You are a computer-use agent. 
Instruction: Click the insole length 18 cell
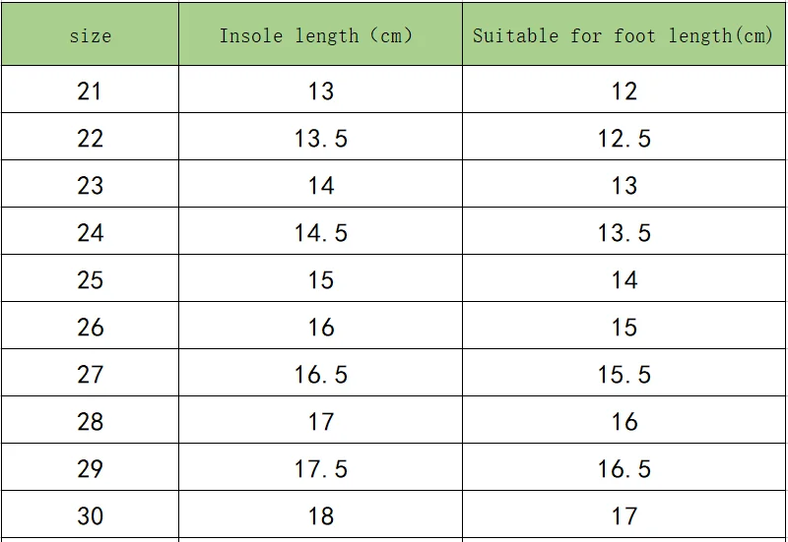point(321,516)
